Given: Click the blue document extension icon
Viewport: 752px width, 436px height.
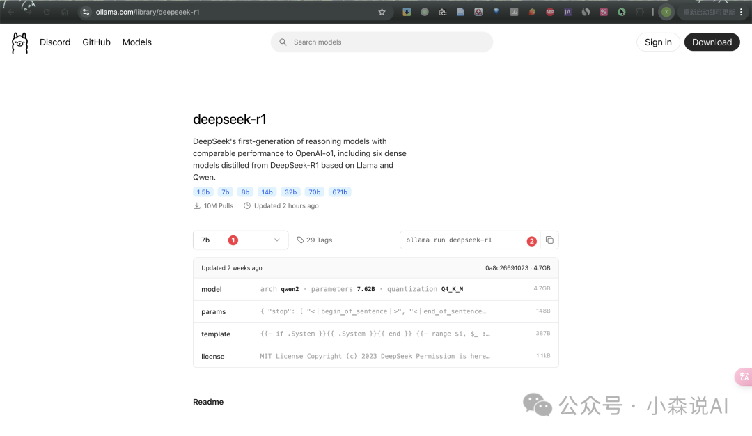Looking at the screenshot, I should pyautogui.click(x=460, y=12).
